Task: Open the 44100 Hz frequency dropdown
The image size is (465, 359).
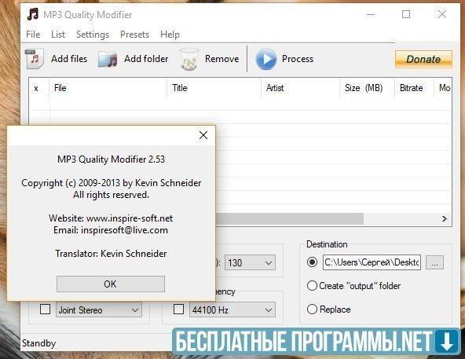Action: [233, 310]
